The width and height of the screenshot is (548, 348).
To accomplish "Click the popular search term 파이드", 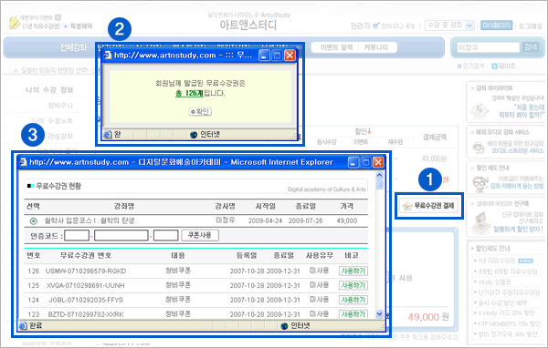I will (x=507, y=66).
